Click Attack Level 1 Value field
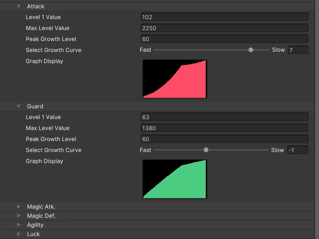This screenshot has width=319, height=239. click(224, 17)
